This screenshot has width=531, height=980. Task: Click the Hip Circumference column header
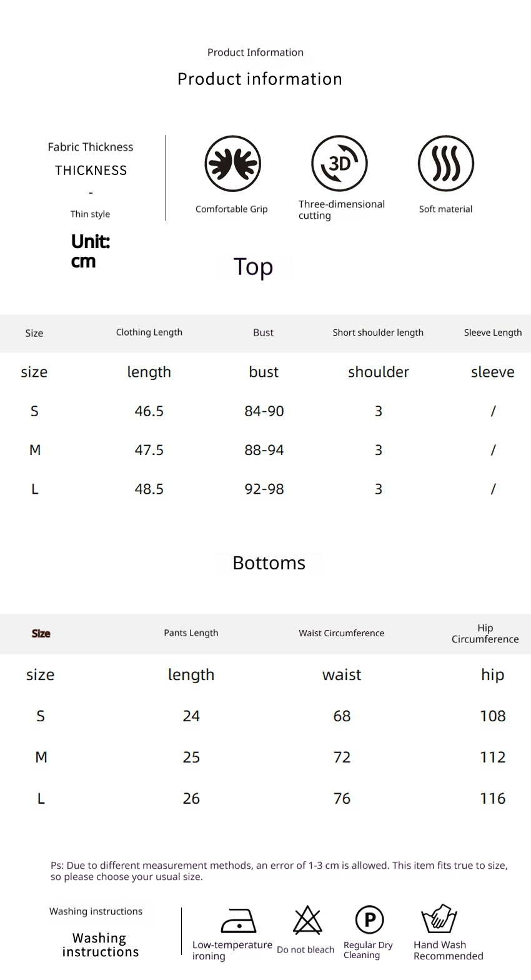(485, 634)
